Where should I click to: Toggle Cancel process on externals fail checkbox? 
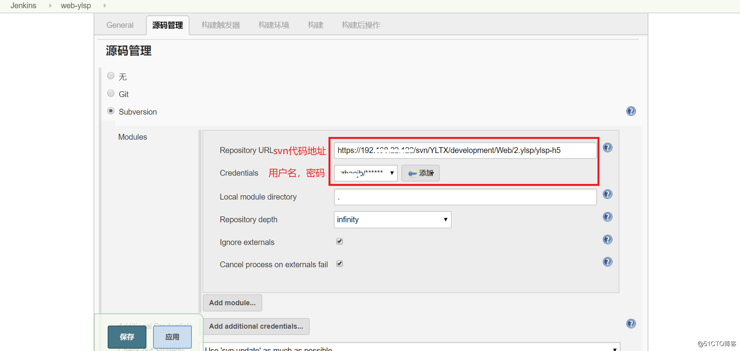pos(339,264)
